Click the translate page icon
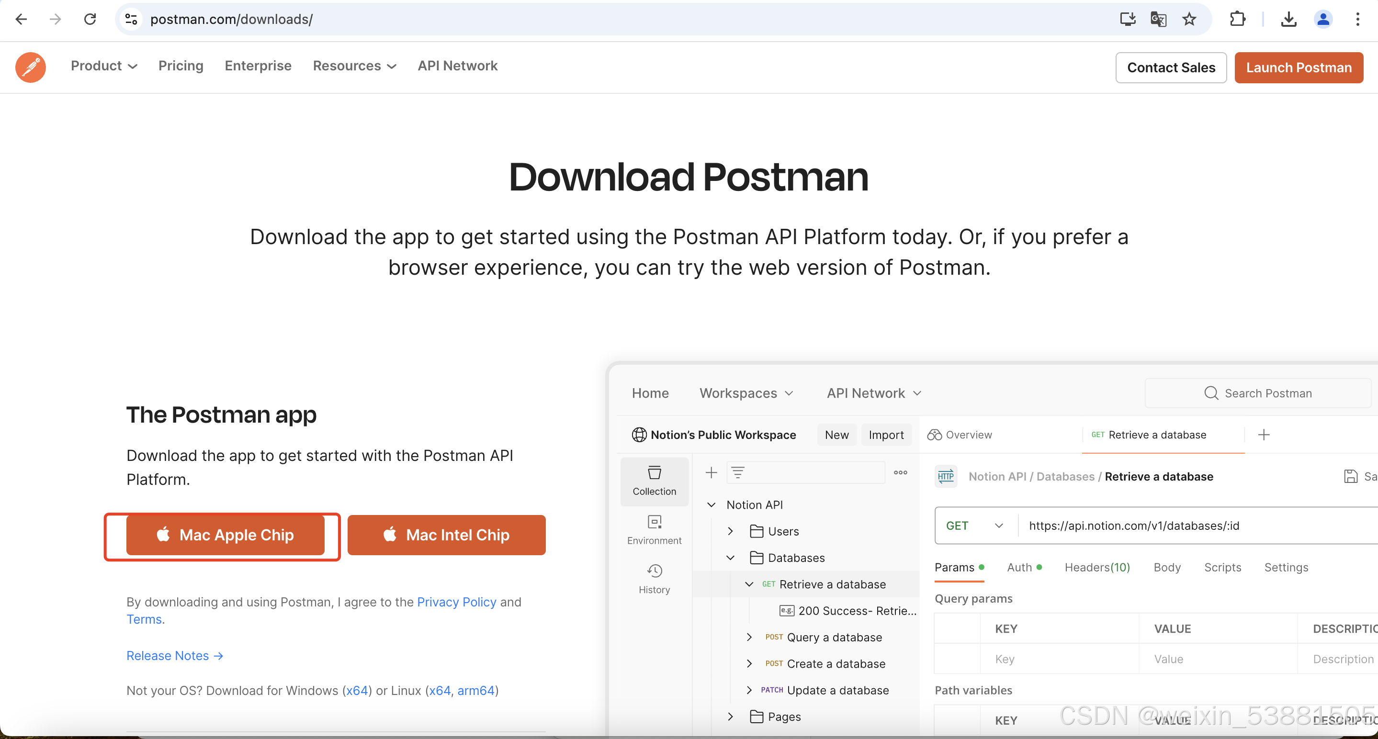The width and height of the screenshot is (1378, 739). pyautogui.click(x=1158, y=19)
